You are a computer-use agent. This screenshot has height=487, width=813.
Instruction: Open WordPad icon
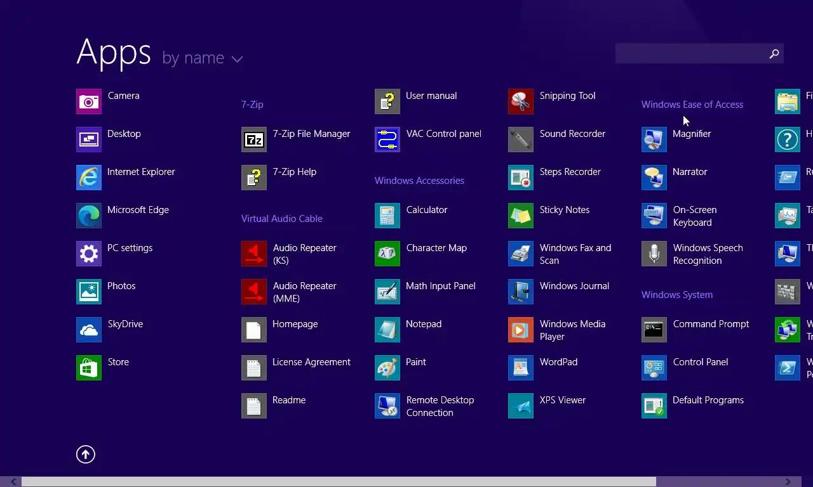pyautogui.click(x=521, y=368)
